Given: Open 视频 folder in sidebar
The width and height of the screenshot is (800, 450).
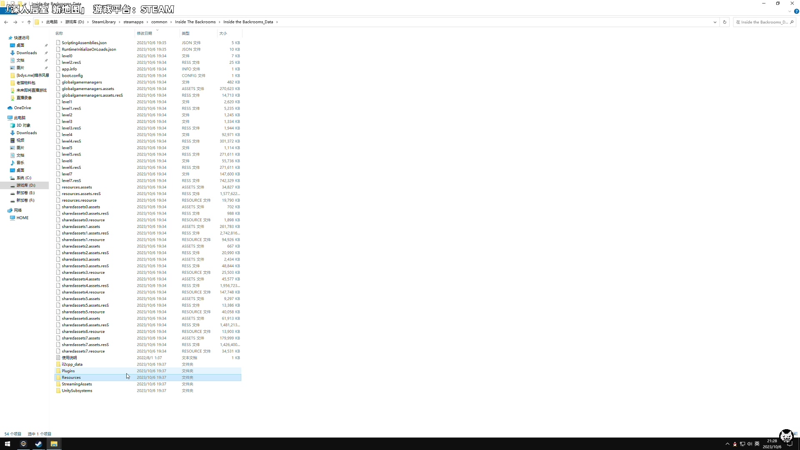Looking at the screenshot, I should 20,140.
